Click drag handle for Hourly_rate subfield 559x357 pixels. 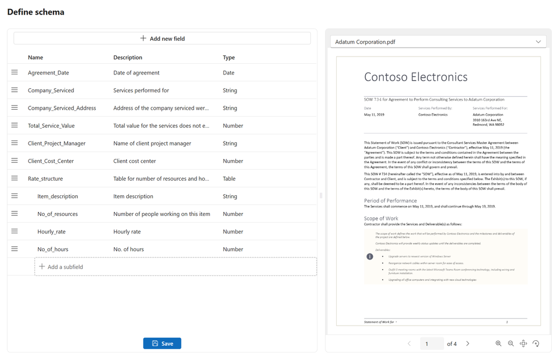pyautogui.click(x=15, y=231)
